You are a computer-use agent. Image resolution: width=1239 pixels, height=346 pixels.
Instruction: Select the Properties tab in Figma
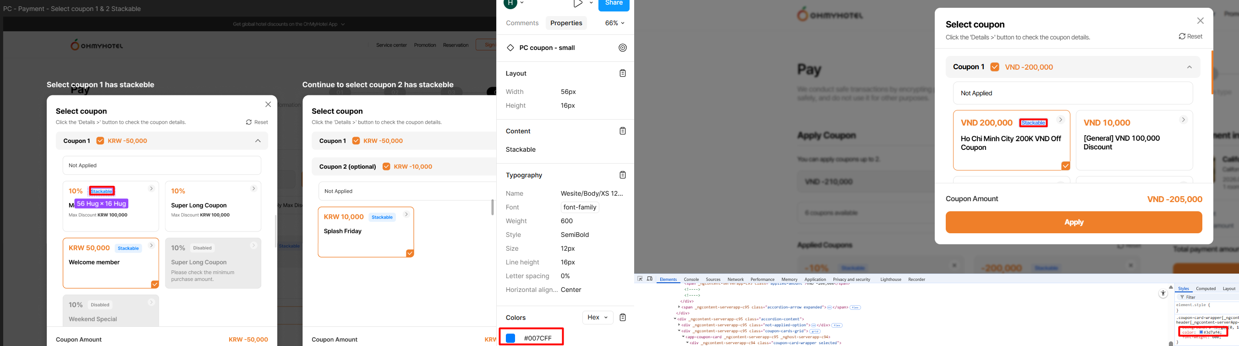tap(566, 23)
